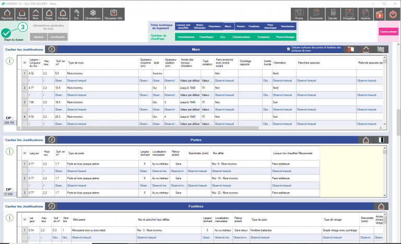
Task: Collapse 'Cacher les Justifications' for Murs
Action: coord(23,50)
